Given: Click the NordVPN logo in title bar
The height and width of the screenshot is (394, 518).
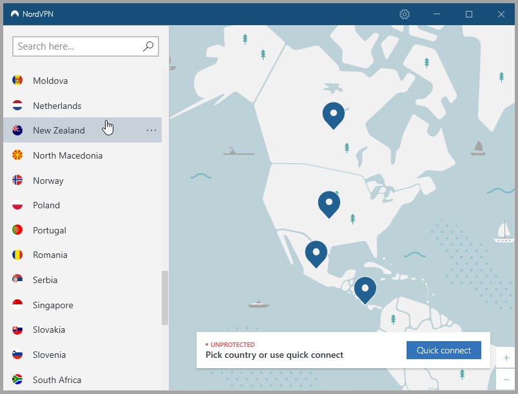Looking at the screenshot, I should coord(15,14).
